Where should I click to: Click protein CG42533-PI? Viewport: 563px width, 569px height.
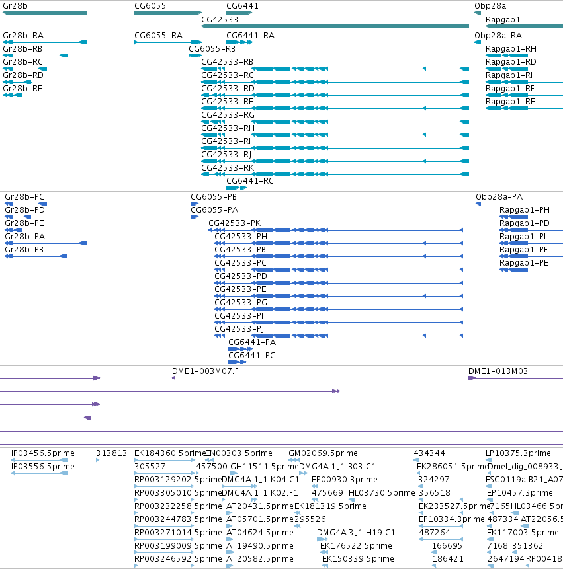point(239,316)
